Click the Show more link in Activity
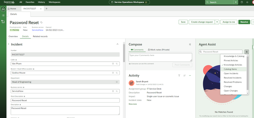 click(133, 104)
